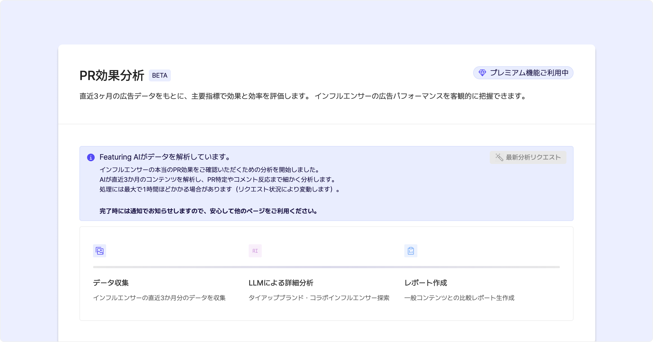Image resolution: width=653 pixels, height=342 pixels.
Task: Click the report clipboard chart icon
Action: point(411,251)
